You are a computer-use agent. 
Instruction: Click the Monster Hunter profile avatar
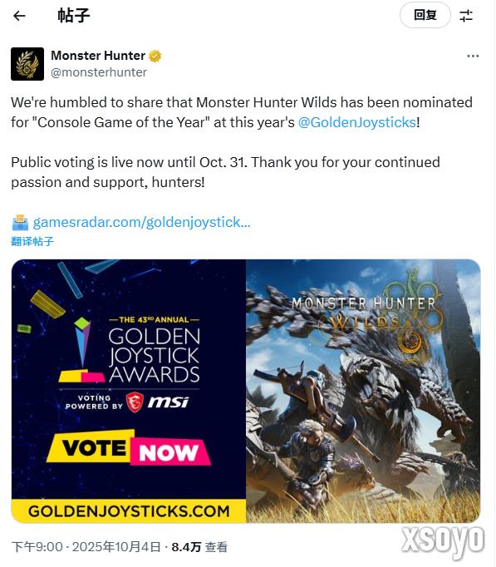[x=27, y=64]
